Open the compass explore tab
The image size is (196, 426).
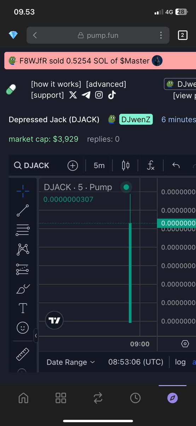[172, 398]
